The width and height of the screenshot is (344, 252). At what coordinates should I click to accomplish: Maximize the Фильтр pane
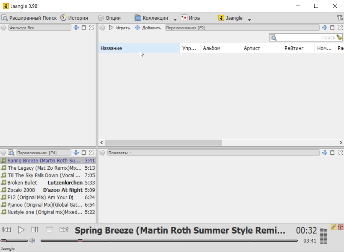[x=84, y=28]
